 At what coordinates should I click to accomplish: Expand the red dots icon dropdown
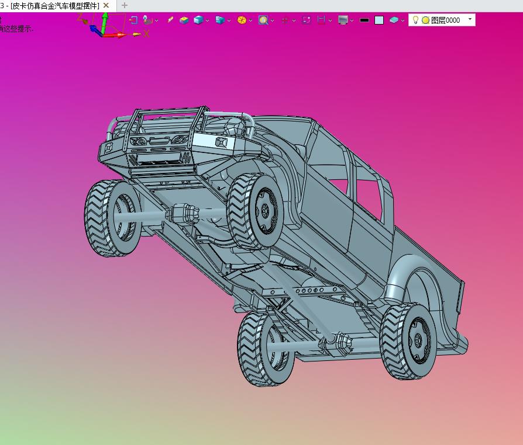(x=294, y=20)
